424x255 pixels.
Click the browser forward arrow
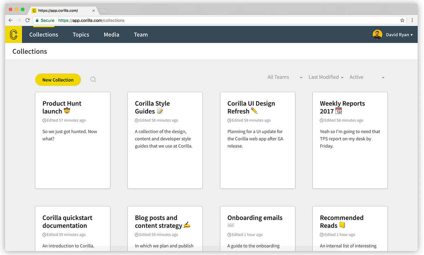[19, 20]
